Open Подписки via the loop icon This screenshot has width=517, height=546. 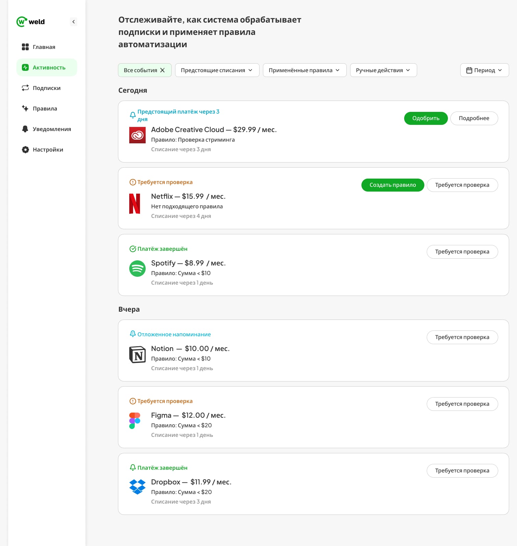25,88
